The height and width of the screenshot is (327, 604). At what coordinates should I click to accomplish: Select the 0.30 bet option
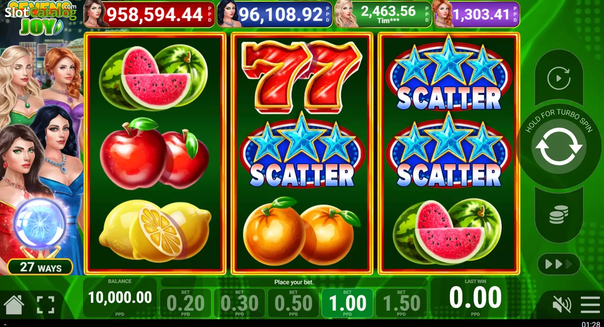[x=239, y=303]
